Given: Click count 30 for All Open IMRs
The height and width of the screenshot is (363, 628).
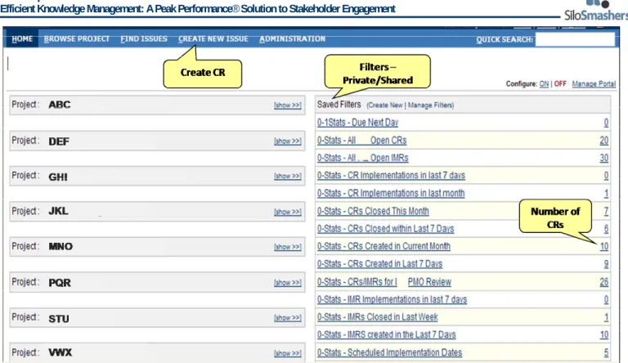Looking at the screenshot, I should click(x=604, y=159).
